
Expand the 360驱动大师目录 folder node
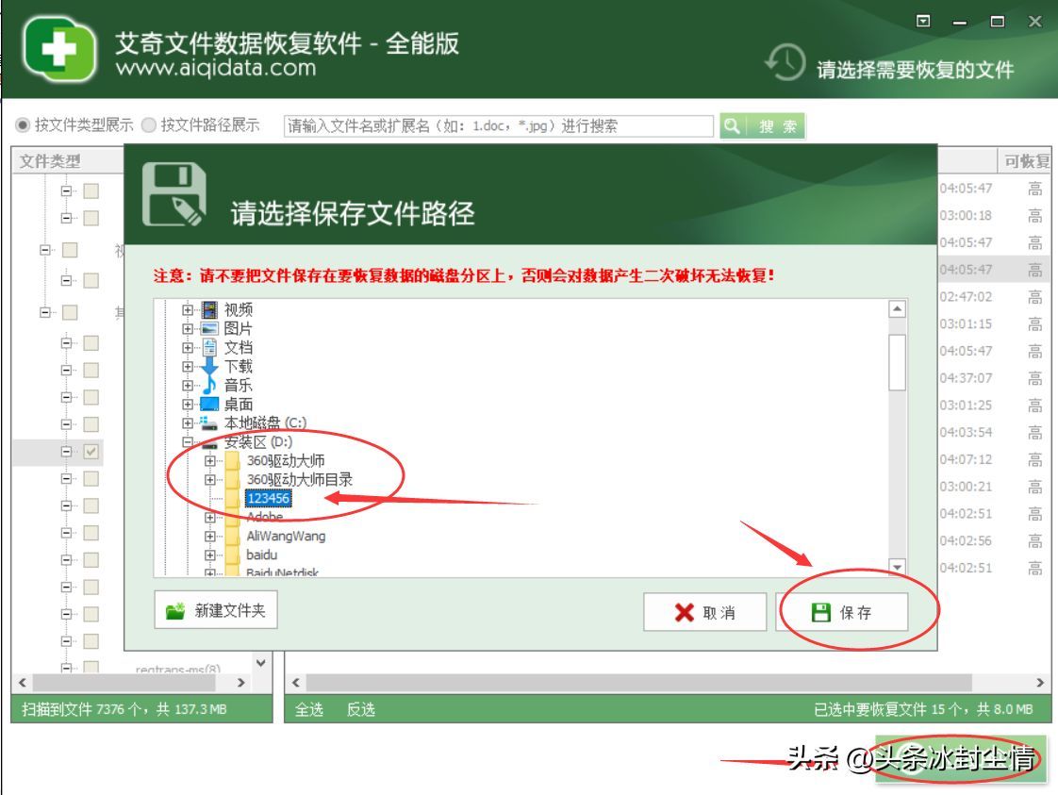click(210, 480)
